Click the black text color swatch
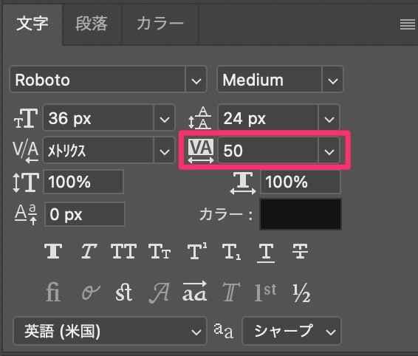418x356 pixels. (x=301, y=214)
